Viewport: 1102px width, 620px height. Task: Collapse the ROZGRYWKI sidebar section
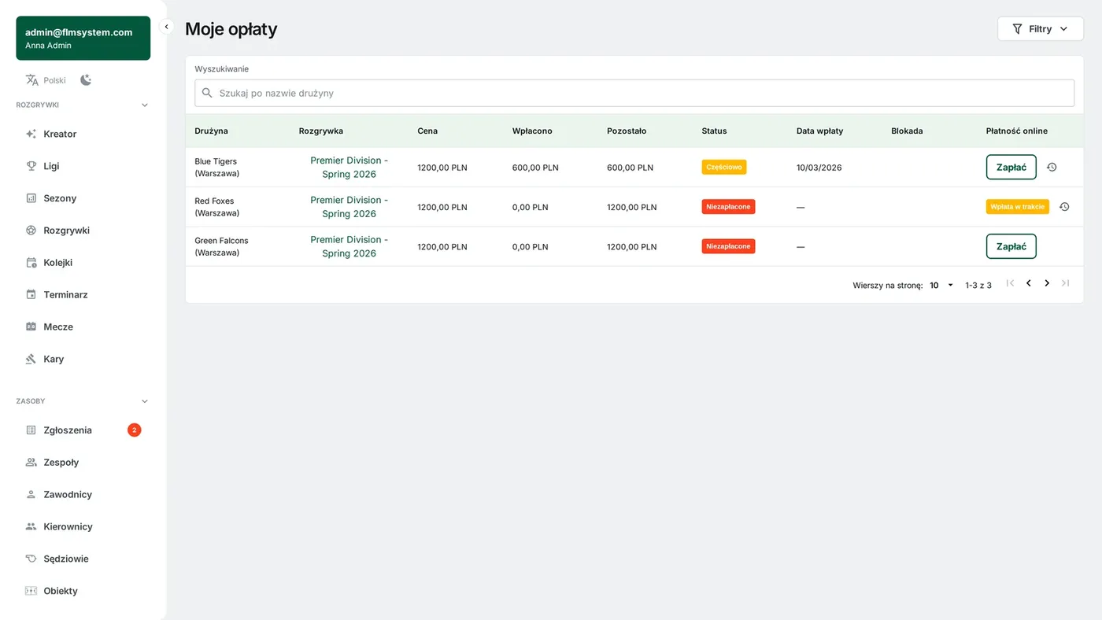(144, 105)
